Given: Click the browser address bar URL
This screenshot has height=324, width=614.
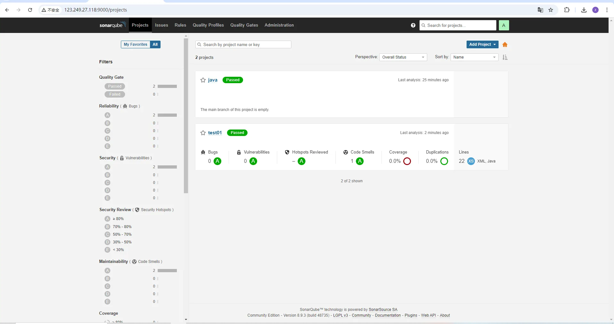Looking at the screenshot, I should click(x=96, y=10).
